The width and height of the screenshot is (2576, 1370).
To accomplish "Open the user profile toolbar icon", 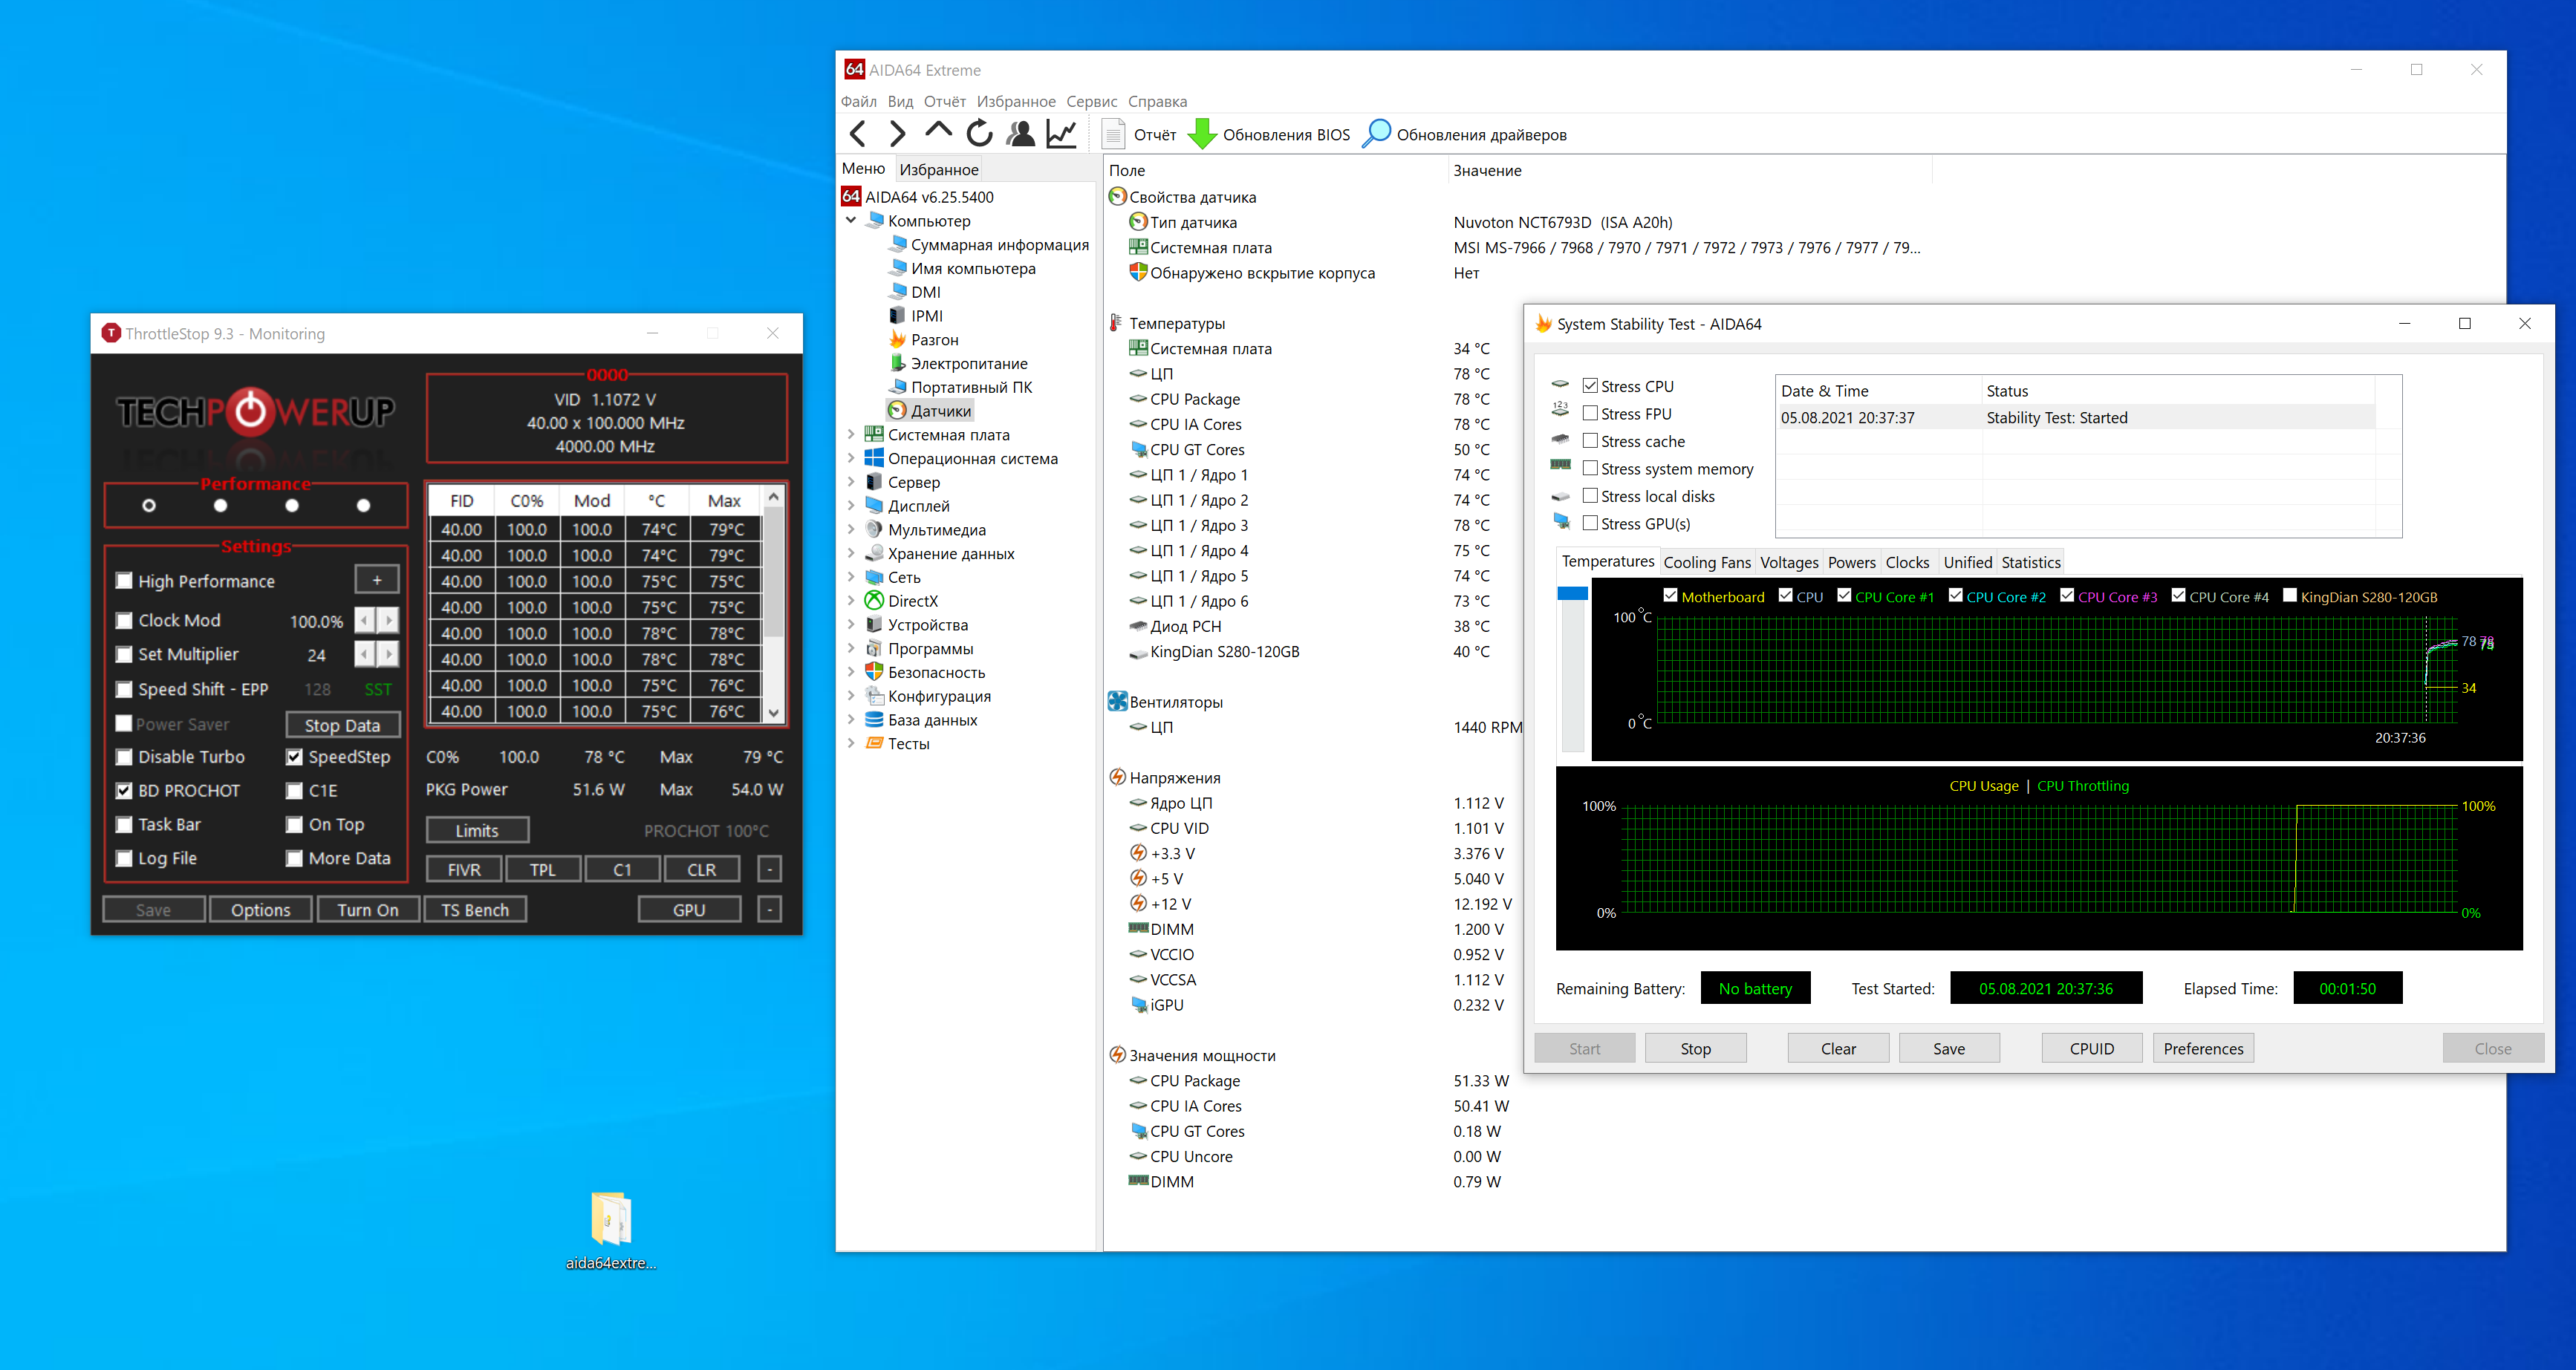I will click(x=1020, y=134).
